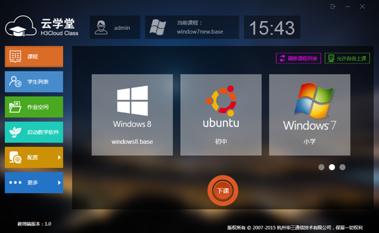Expand the 更多 submenu arrow
Viewport: 379px width, 233px height.
pyautogui.click(x=59, y=183)
